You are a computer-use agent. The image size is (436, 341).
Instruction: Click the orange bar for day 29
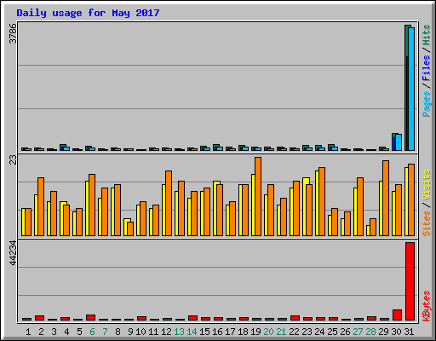(386, 198)
